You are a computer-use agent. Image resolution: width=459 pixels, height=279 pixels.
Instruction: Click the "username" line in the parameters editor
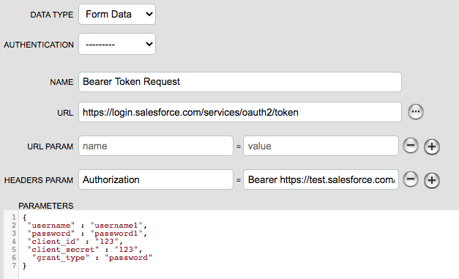coord(87,226)
